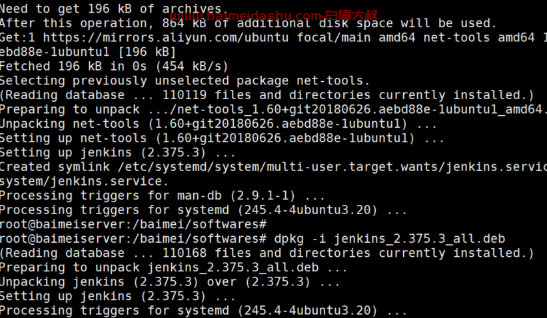547x318 pixels.
Task: Click the 'Selecting previously unselected package net-tools' line
Action: click(185, 80)
